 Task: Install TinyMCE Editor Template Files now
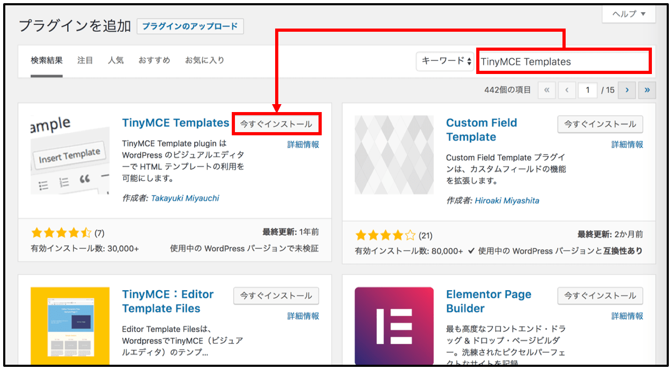click(x=276, y=296)
